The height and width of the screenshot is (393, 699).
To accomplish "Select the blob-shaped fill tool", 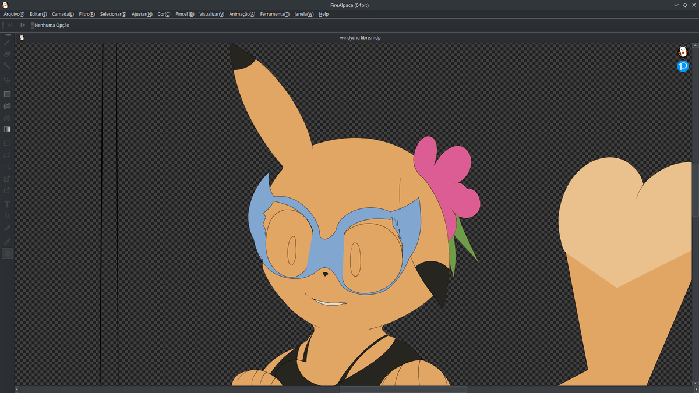I will (x=7, y=106).
